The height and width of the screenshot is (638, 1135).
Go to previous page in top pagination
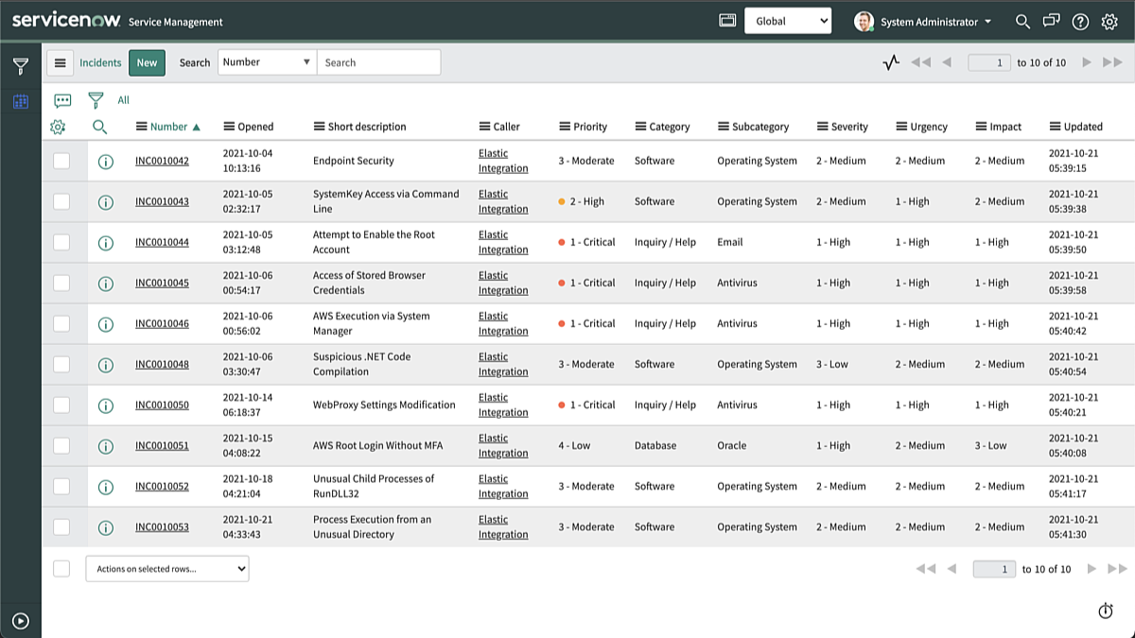point(947,62)
